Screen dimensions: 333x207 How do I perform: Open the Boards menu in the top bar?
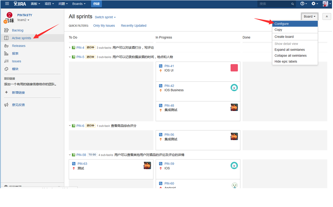coord(79,4)
